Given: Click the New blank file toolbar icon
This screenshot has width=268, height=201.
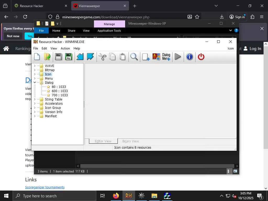Looking at the screenshot, I should [x=37, y=57].
